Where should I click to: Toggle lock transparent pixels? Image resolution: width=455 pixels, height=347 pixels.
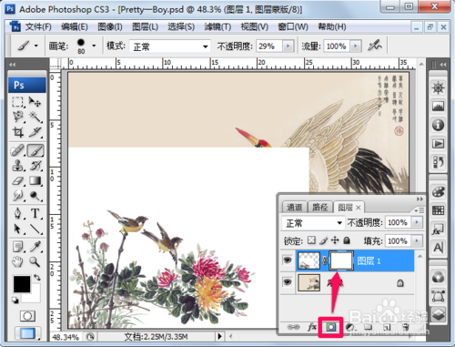pyautogui.click(x=311, y=240)
